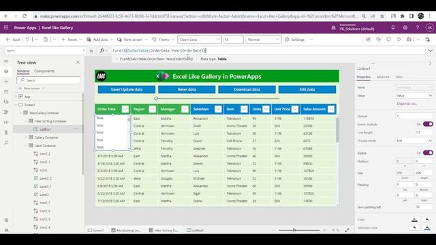This screenshot has width=436, height=245.
Task: Open notifications bell in header
Action: pos(393,27)
